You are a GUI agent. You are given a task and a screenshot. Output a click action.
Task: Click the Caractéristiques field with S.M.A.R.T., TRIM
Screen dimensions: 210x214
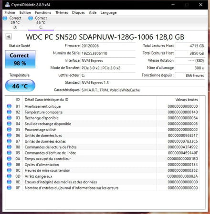click(143, 90)
